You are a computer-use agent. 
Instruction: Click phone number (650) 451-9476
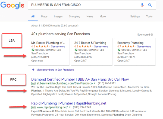126,57
